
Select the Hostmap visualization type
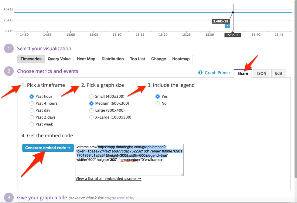181,59
